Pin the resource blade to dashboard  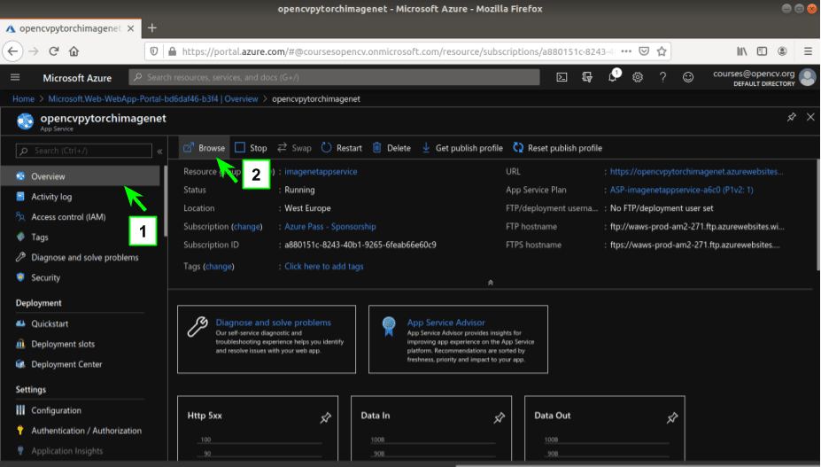791,117
